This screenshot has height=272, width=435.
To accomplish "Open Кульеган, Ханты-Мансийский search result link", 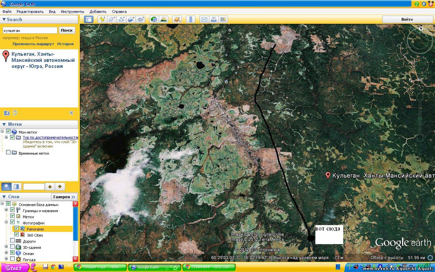I will click(x=43, y=60).
